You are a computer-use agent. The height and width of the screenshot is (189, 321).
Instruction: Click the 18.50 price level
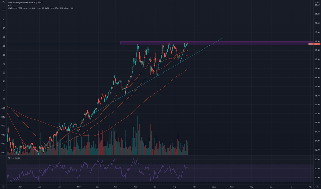coord(317,59)
